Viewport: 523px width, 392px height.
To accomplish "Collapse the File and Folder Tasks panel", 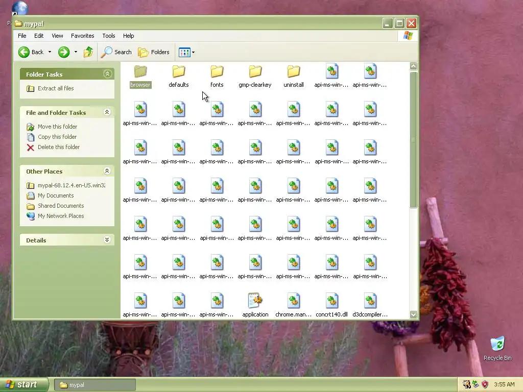I will pyautogui.click(x=107, y=112).
